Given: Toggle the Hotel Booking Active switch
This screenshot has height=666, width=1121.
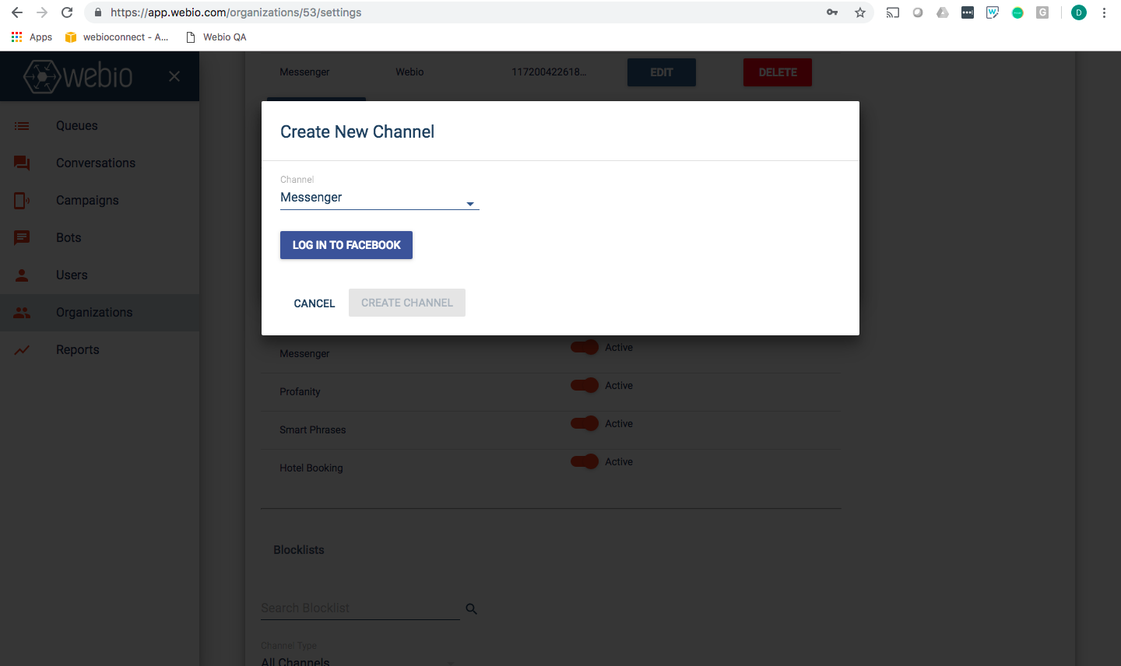Looking at the screenshot, I should point(585,461).
